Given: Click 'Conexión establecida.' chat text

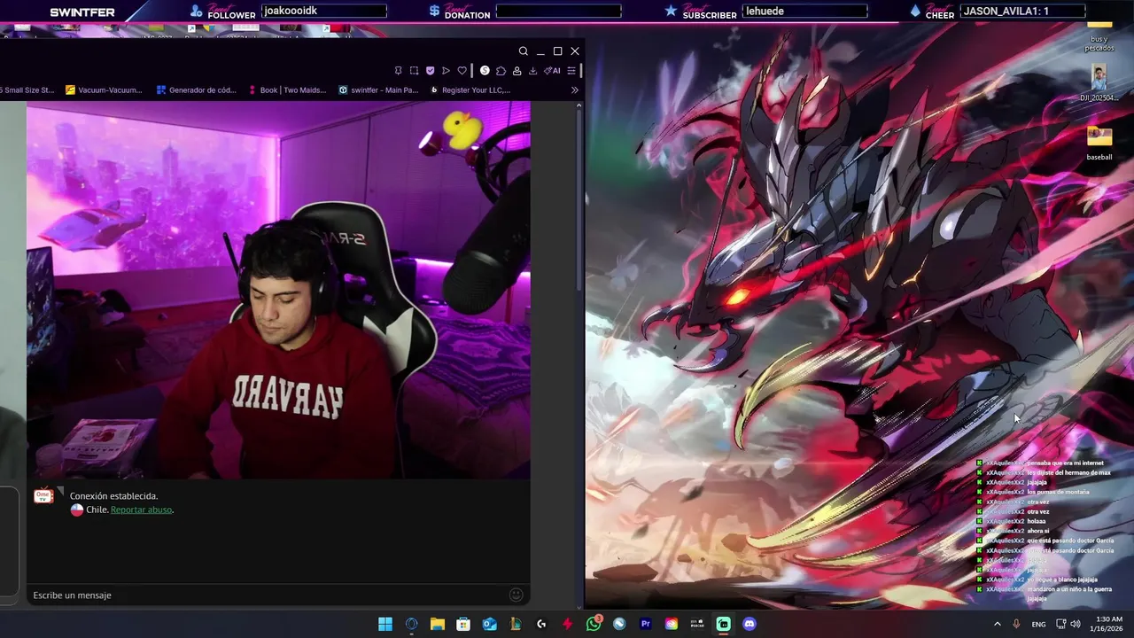Looking at the screenshot, I should pyautogui.click(x=113, y=496).
